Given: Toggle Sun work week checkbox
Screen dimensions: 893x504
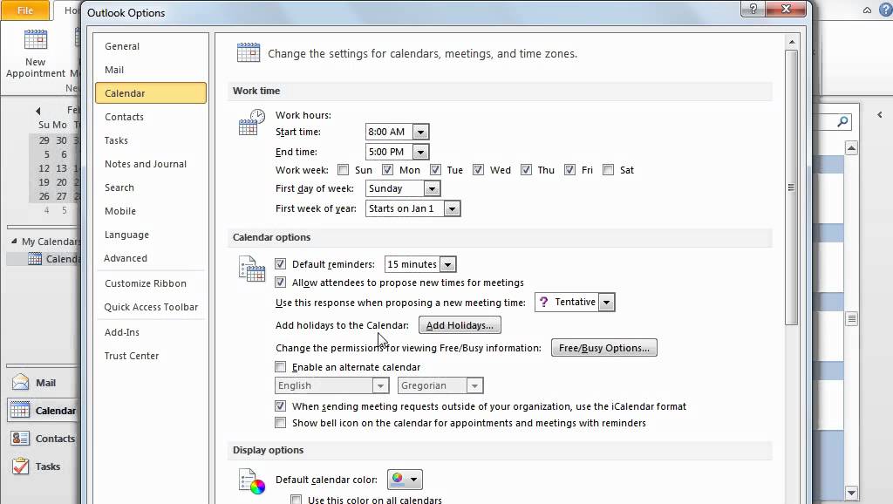Looking at the screenshot, I should [x=343, y=170].
